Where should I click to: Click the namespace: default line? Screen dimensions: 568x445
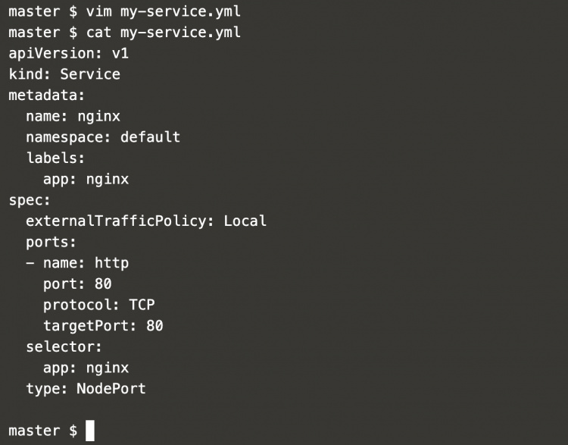103,137
